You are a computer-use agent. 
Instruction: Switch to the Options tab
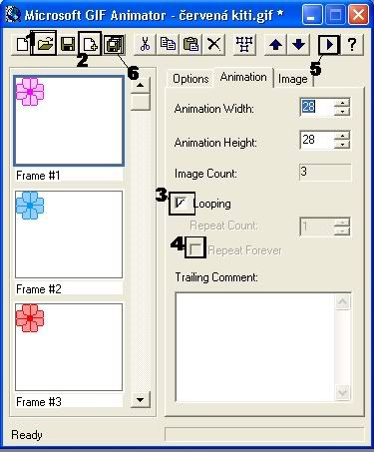(190, 79)
